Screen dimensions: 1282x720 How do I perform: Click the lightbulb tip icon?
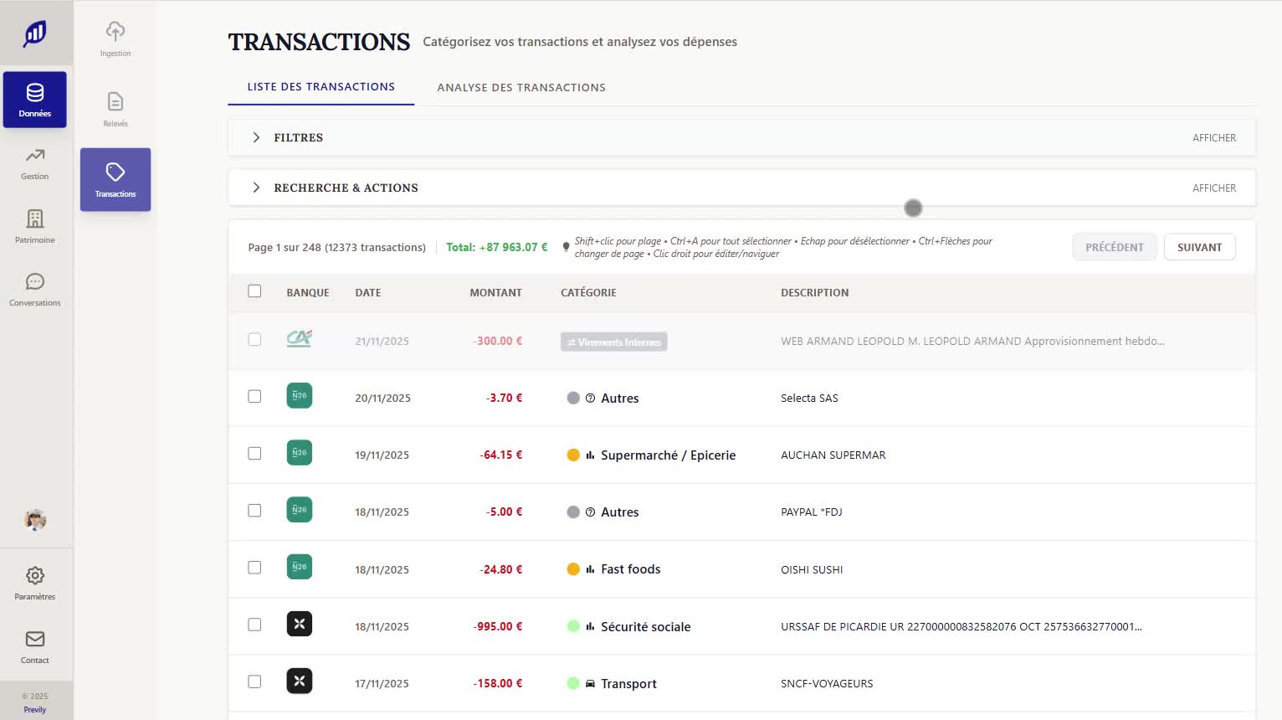click(x=566, y=247)
